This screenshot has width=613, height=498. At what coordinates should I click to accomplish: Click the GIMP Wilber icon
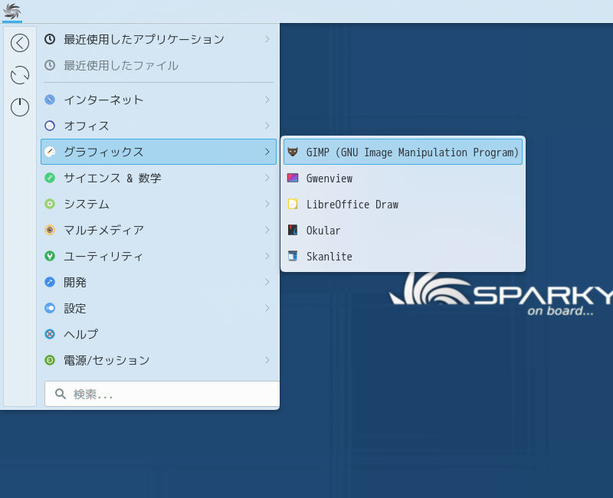click(293, 152)
